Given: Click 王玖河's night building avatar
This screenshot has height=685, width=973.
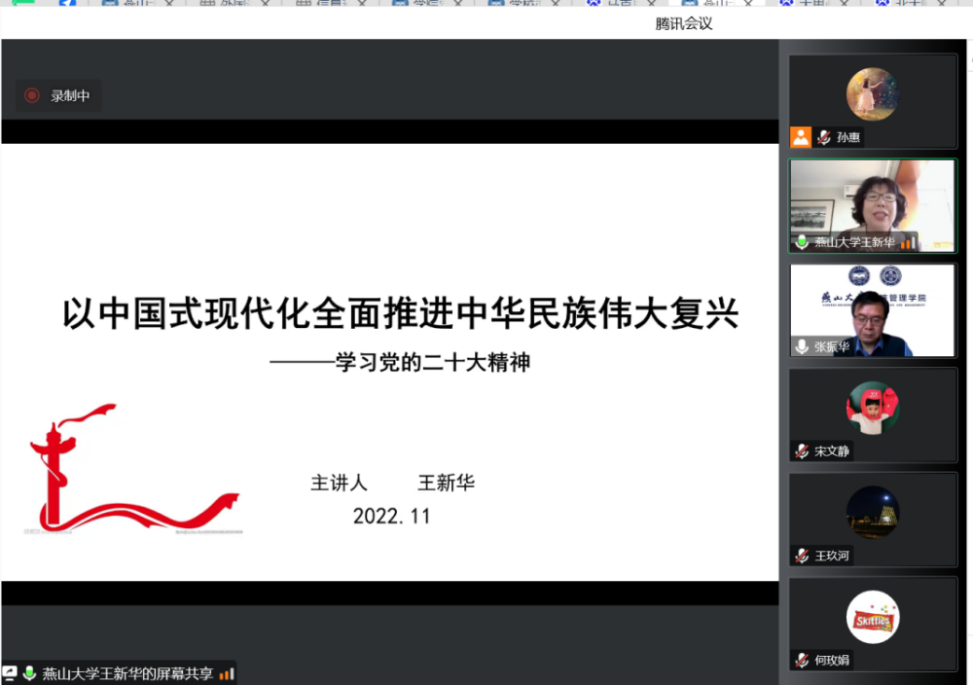Looking at the screenshot, I should [x=872, y=513].
